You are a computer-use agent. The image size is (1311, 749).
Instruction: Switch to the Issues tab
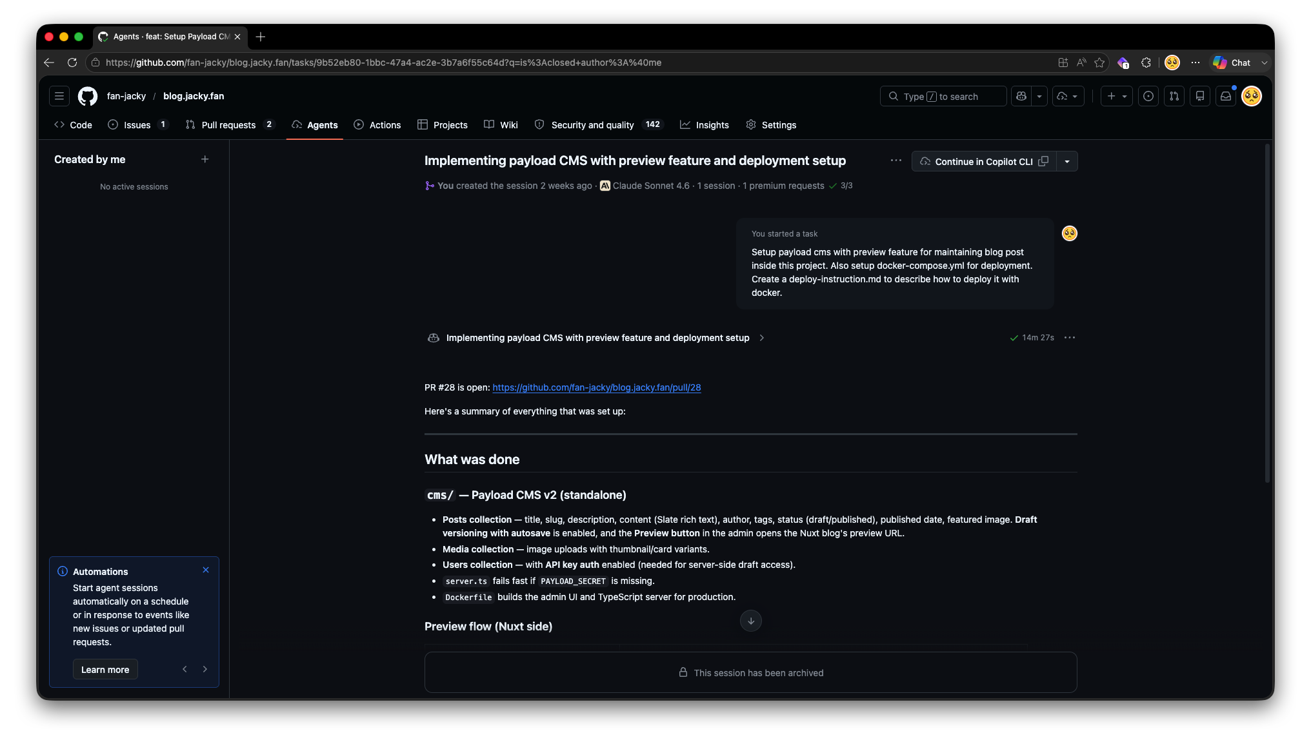pyautogui.click(x=137, y=125)
